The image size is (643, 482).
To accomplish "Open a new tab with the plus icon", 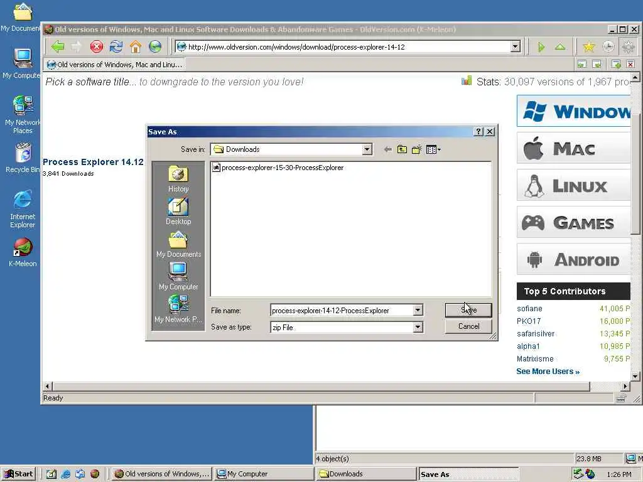I will click(x=616, y=65).
